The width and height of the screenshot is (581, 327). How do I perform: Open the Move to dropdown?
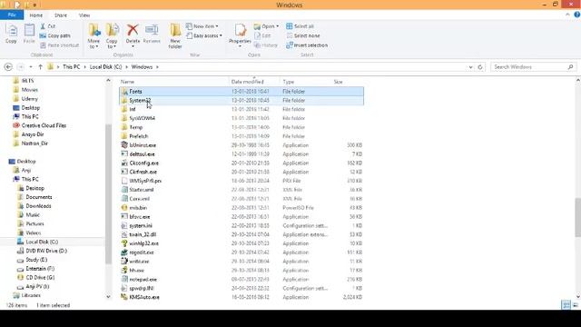94,36
